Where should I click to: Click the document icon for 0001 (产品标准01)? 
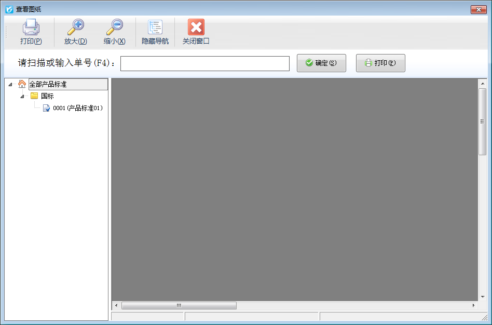point(46,108)
